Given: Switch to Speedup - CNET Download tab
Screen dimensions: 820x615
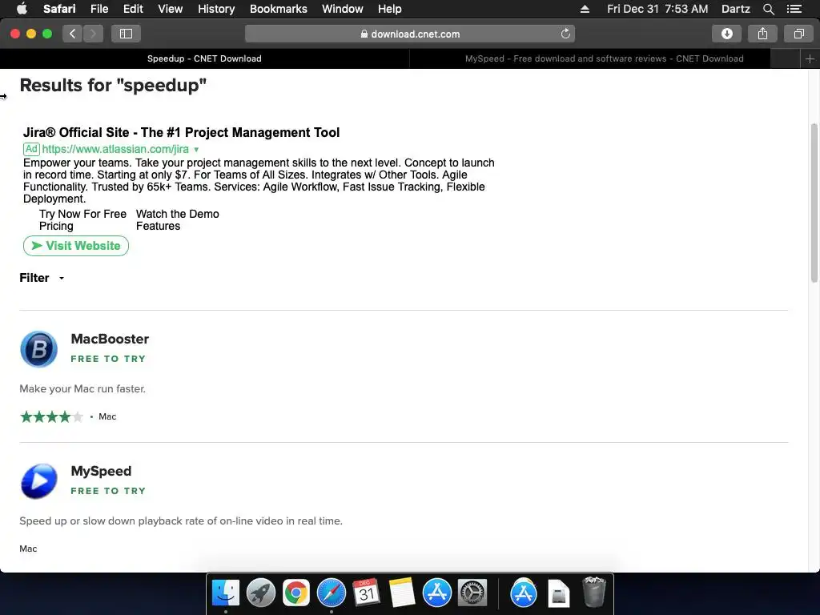Looking at the screenshot, I should [204, 58].
